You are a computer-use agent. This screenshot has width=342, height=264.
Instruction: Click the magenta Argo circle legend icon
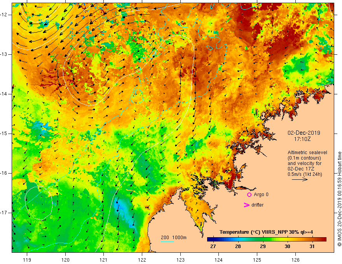click(x=249, y=195)
